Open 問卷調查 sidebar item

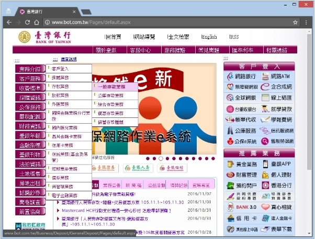[x=30, y=202]
